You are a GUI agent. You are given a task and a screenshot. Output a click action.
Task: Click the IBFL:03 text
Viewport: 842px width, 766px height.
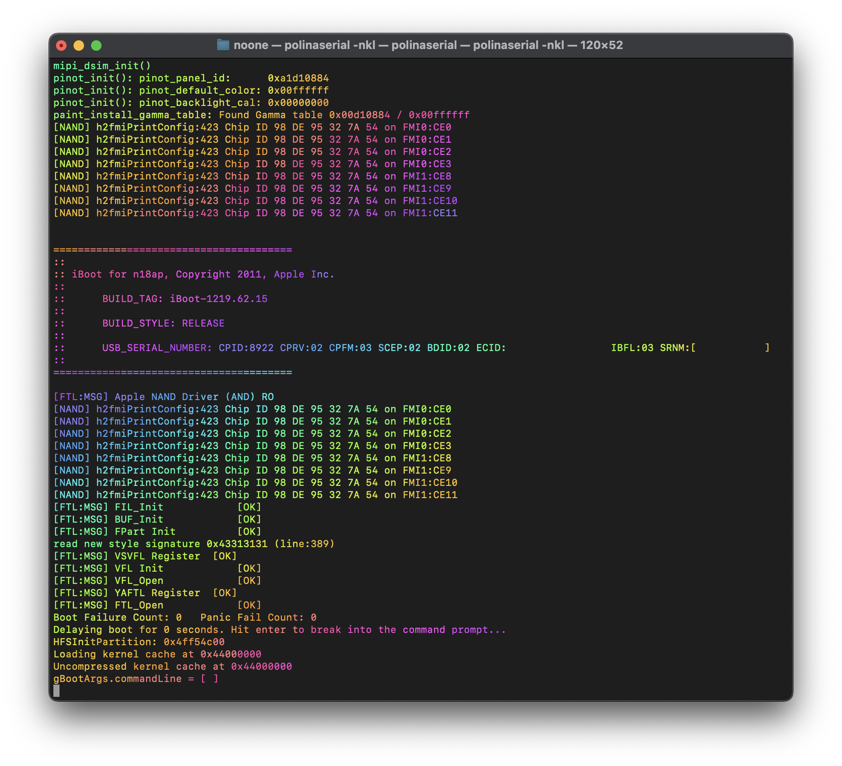tap(632, 348)
